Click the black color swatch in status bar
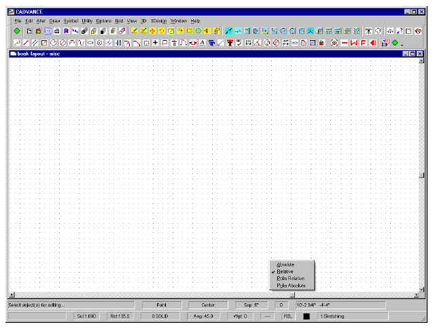 [x=307, y=316]
